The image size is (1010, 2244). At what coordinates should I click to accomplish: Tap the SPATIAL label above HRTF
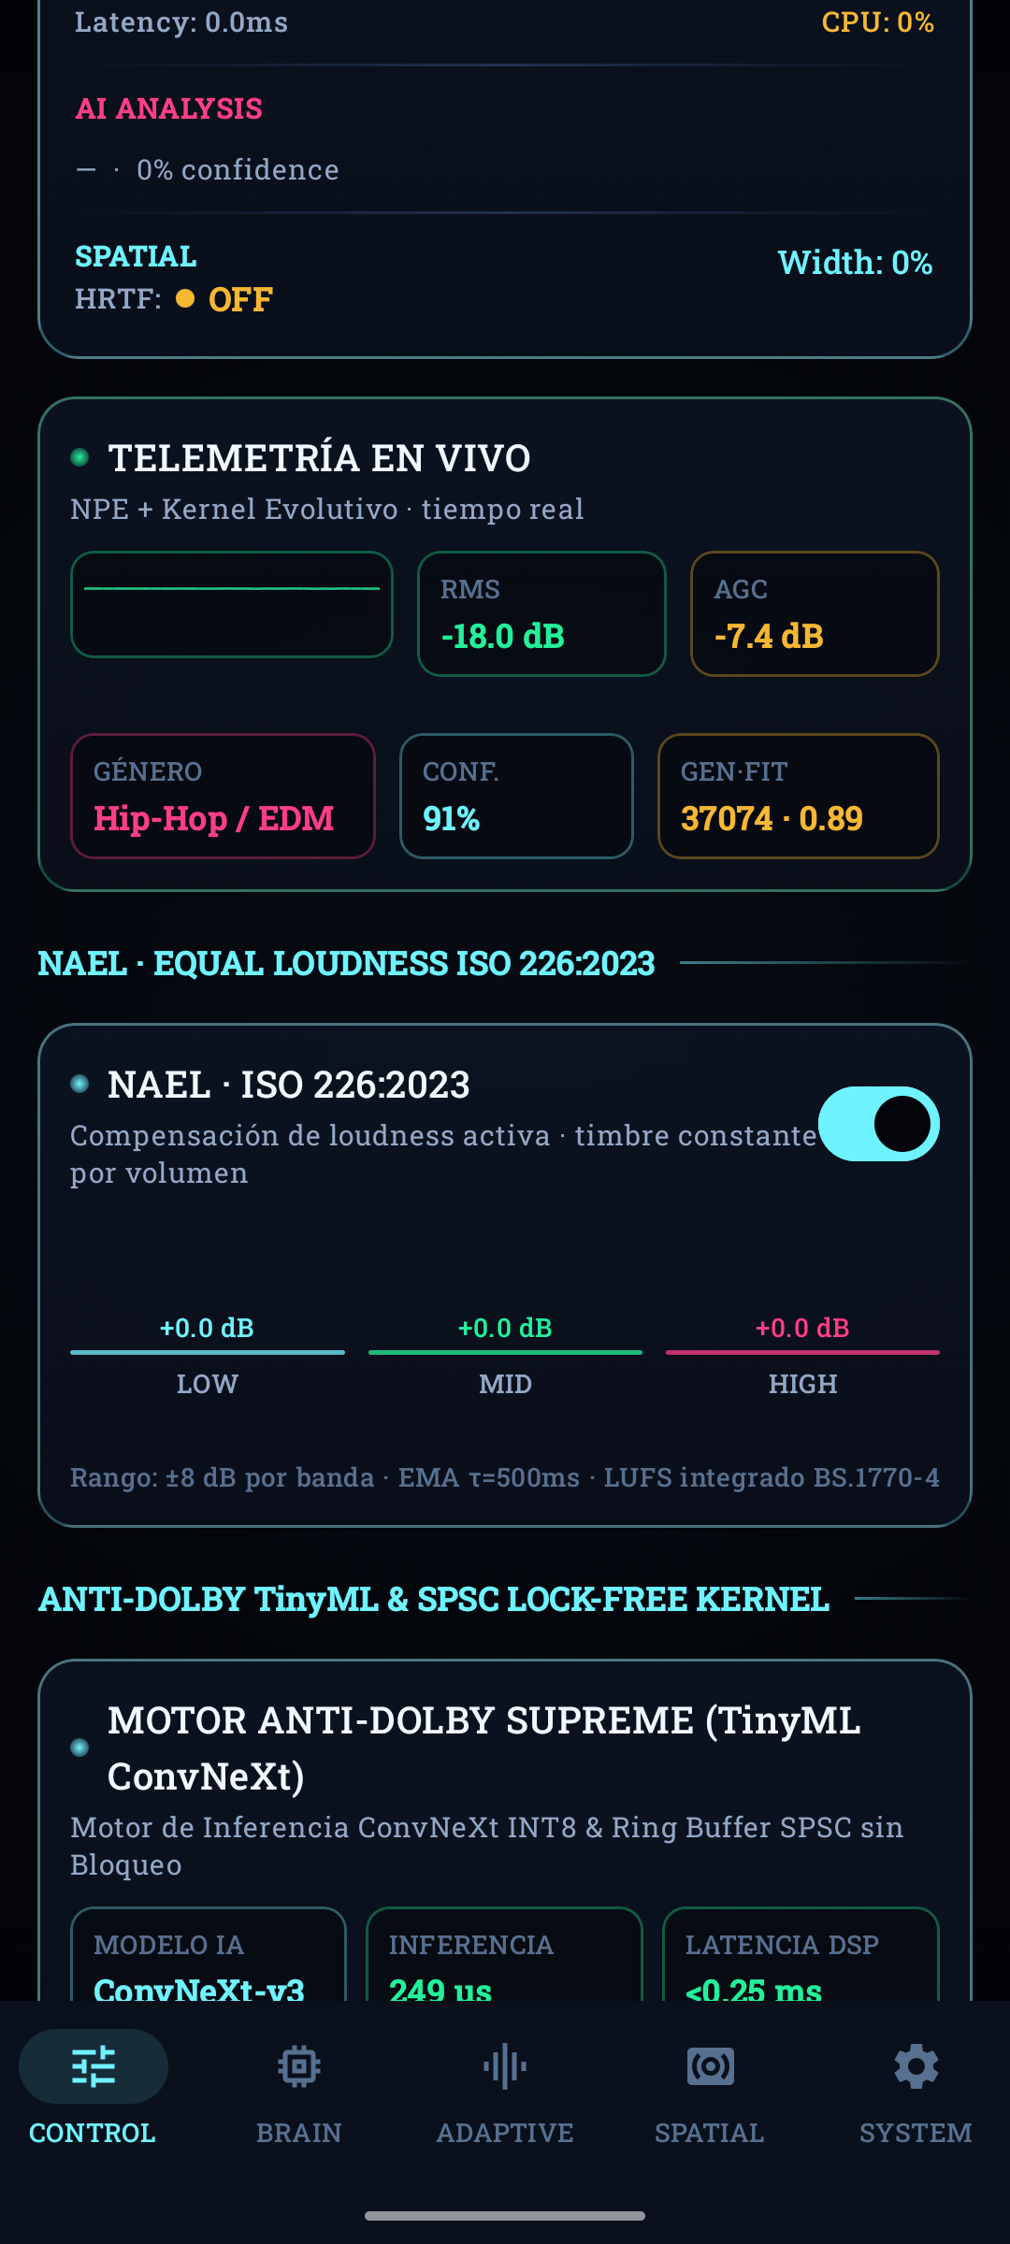point(136,256)
